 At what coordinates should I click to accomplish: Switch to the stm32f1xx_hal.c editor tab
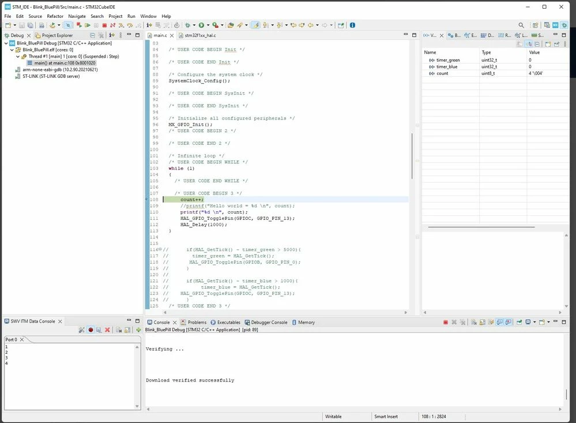pyautogui.click(x=197, y=35)
